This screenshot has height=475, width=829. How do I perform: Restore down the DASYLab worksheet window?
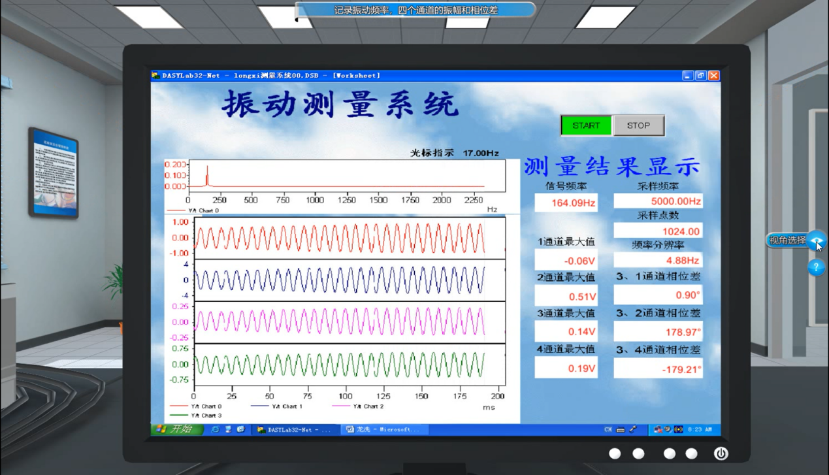[700, 76]
